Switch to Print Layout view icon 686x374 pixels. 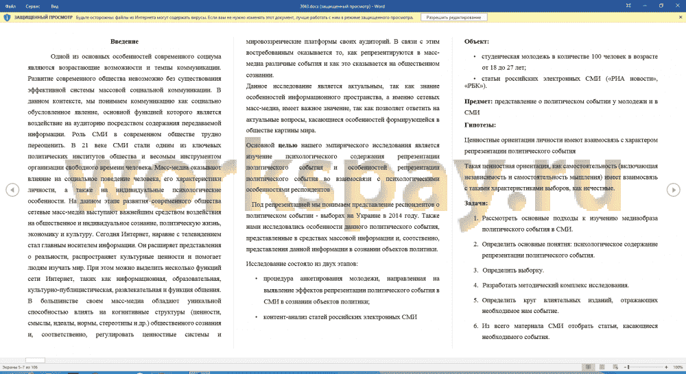pyautogui.click(x=602, y=367)
